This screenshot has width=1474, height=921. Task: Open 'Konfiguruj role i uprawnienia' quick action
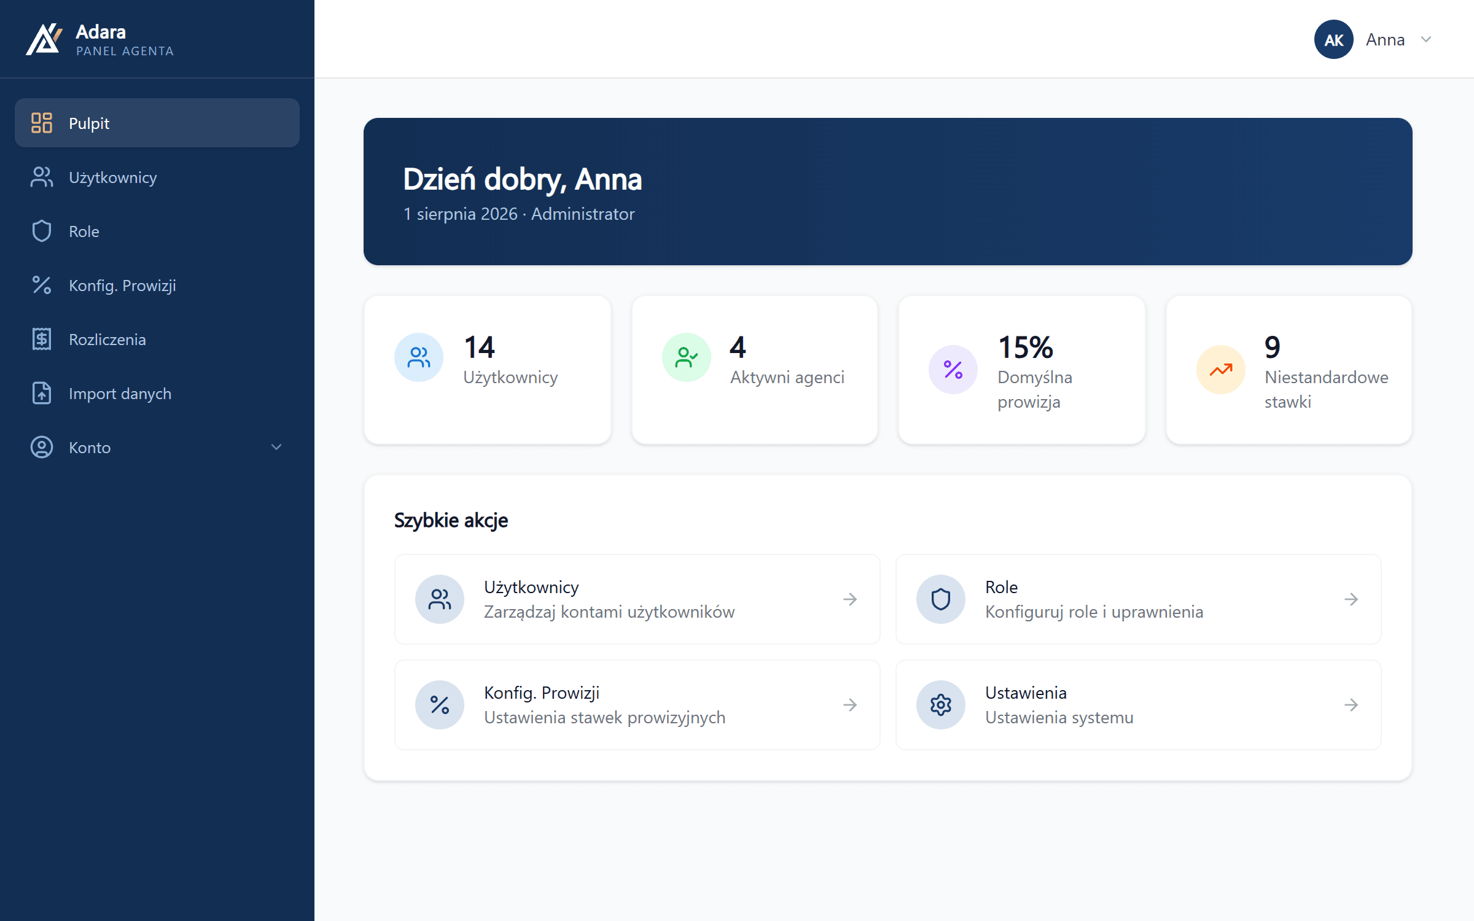click(1139, 599)
